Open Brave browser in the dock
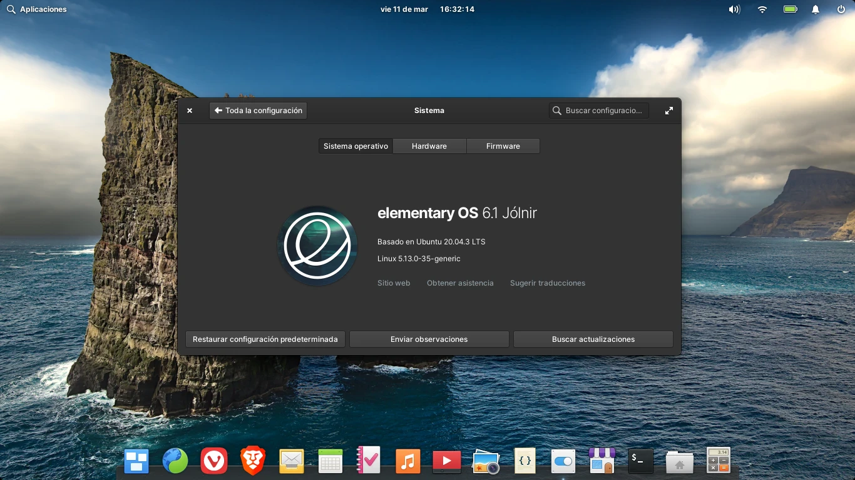This screenshot has width=855, height=480. click(x=253, y=461)
